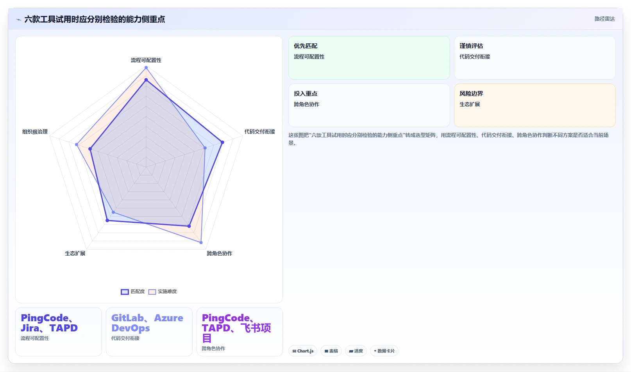
Task: Click 流程可配置性 caption under PingCode、Jira、TAPD
Action: pyautogui.click(x=35, y=338)
